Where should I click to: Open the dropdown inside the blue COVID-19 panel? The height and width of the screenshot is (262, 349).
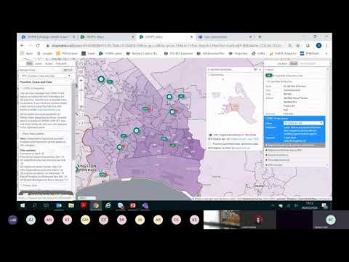303,123
